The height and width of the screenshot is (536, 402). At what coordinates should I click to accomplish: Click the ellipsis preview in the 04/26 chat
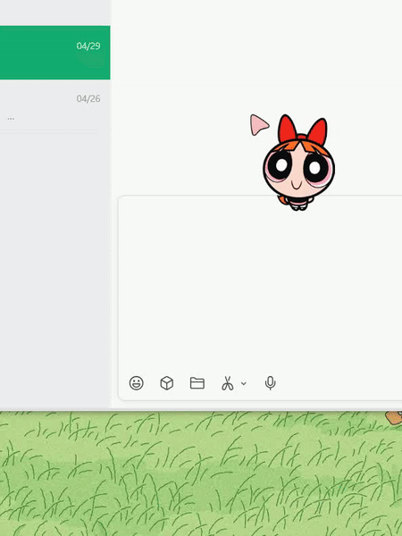[11, 119]
